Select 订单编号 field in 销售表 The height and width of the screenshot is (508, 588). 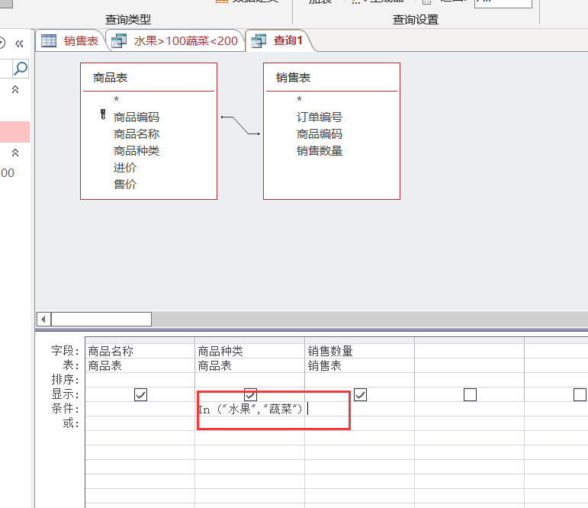(x=320, y=117)
